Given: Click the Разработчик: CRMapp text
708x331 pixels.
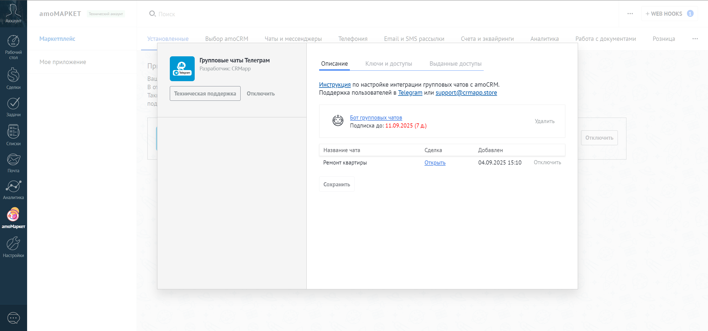Looking at the screenshot, I should click(225, 69).
